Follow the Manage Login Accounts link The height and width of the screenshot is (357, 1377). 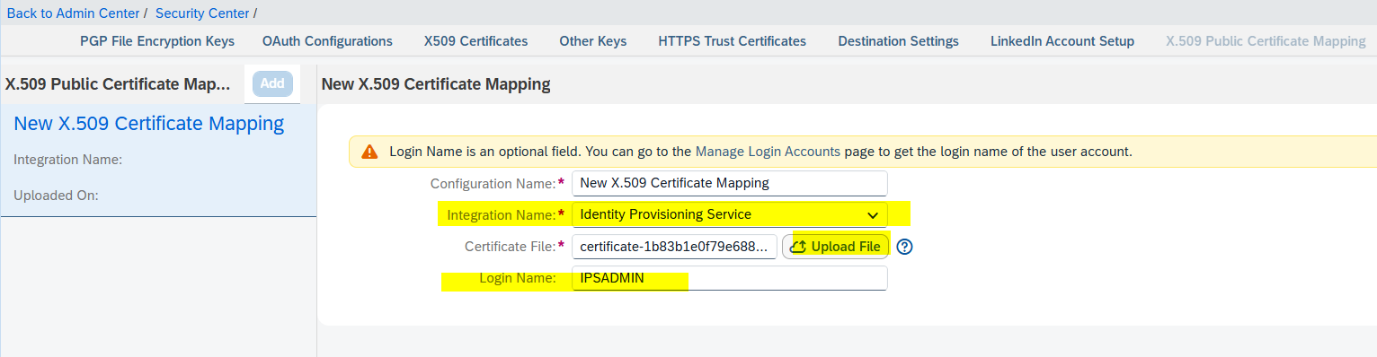768,152
